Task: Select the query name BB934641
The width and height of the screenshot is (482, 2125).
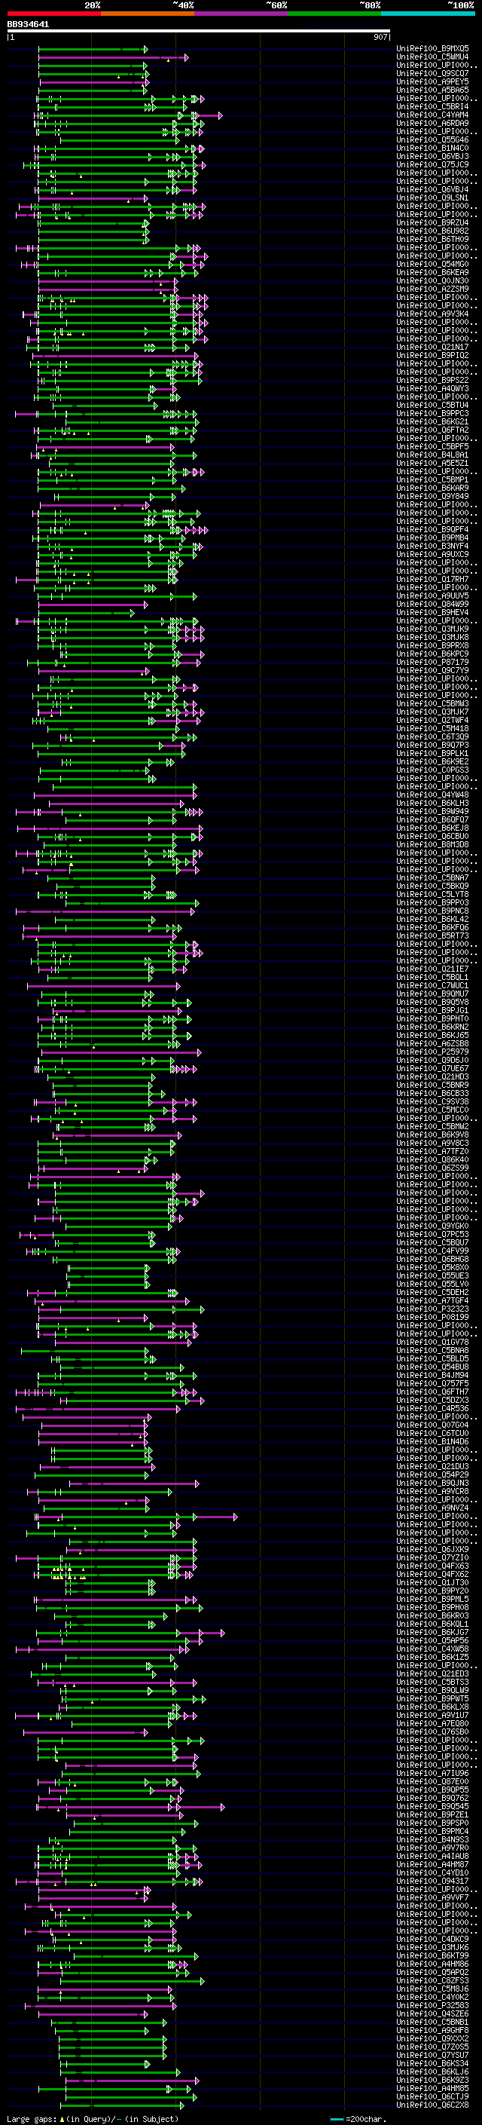Action: pyautogui.click(x=28, y=24)
